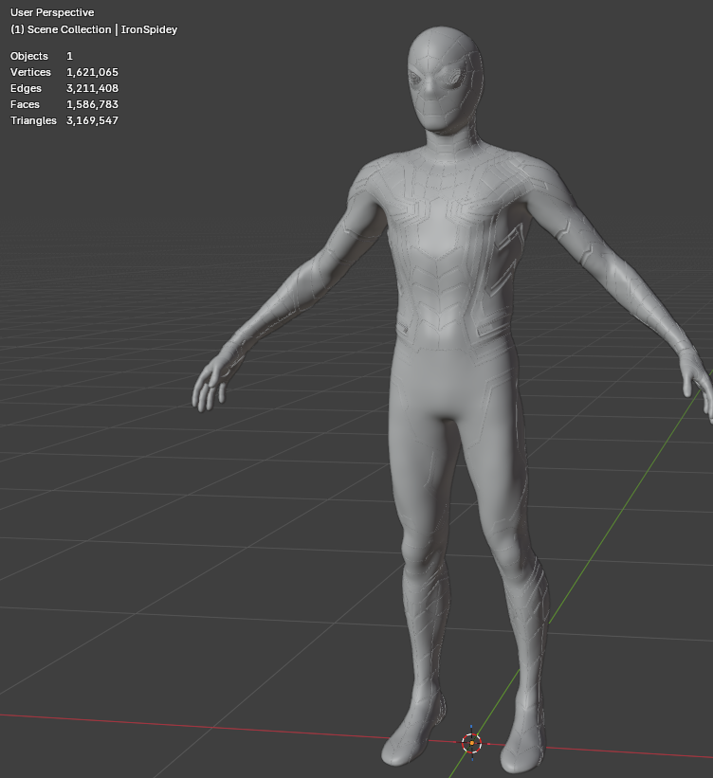Screen dimensions: 713x778
Task: Click '(1) Scene Collection | IronSpidey' text
Action: 94,29
